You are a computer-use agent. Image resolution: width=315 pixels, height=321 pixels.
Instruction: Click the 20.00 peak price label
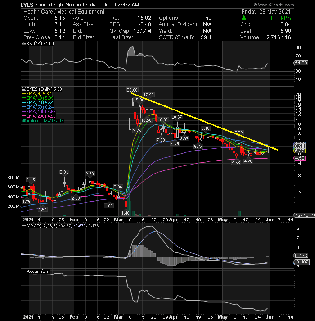pos(132,90)
